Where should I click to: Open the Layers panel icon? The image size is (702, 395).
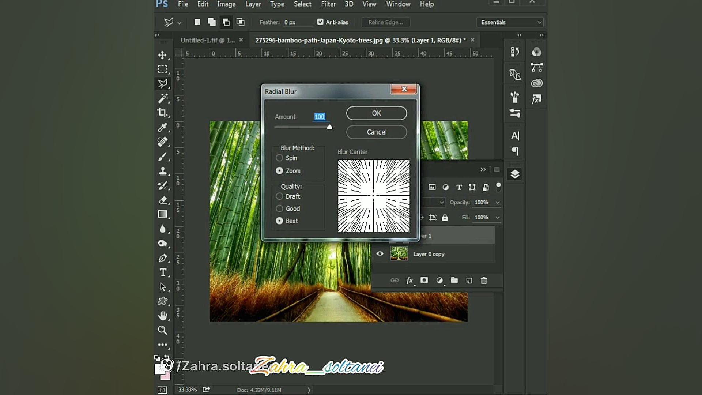(515, 174)
